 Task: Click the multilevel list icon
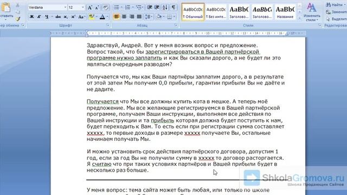[x=139, y=8]
